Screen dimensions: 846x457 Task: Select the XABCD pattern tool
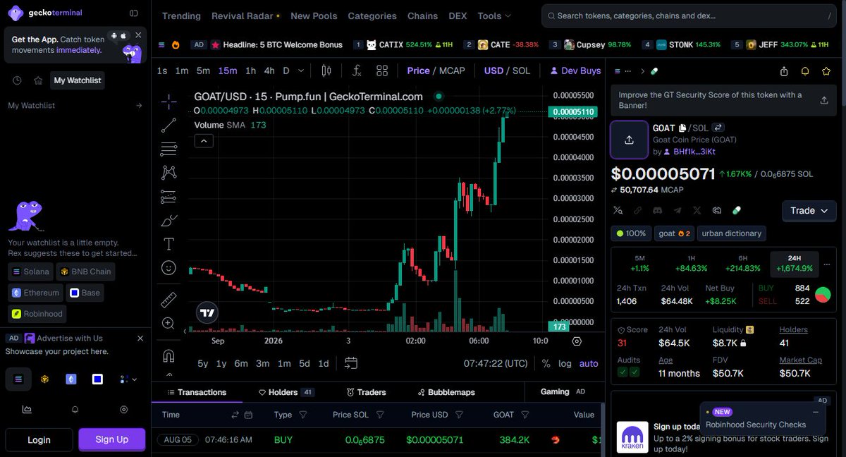(168, 172)
